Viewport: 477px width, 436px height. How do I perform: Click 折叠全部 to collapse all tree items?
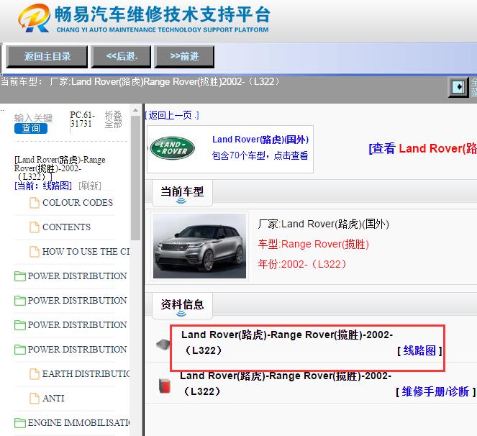point(113,119)
